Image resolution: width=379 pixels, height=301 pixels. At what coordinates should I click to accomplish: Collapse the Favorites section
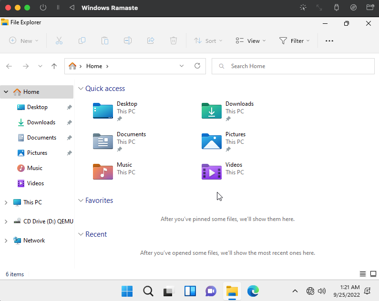pos(81,201)
